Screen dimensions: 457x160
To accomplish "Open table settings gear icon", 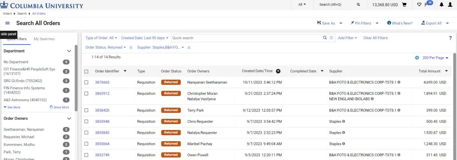I will tap(417, 58).
